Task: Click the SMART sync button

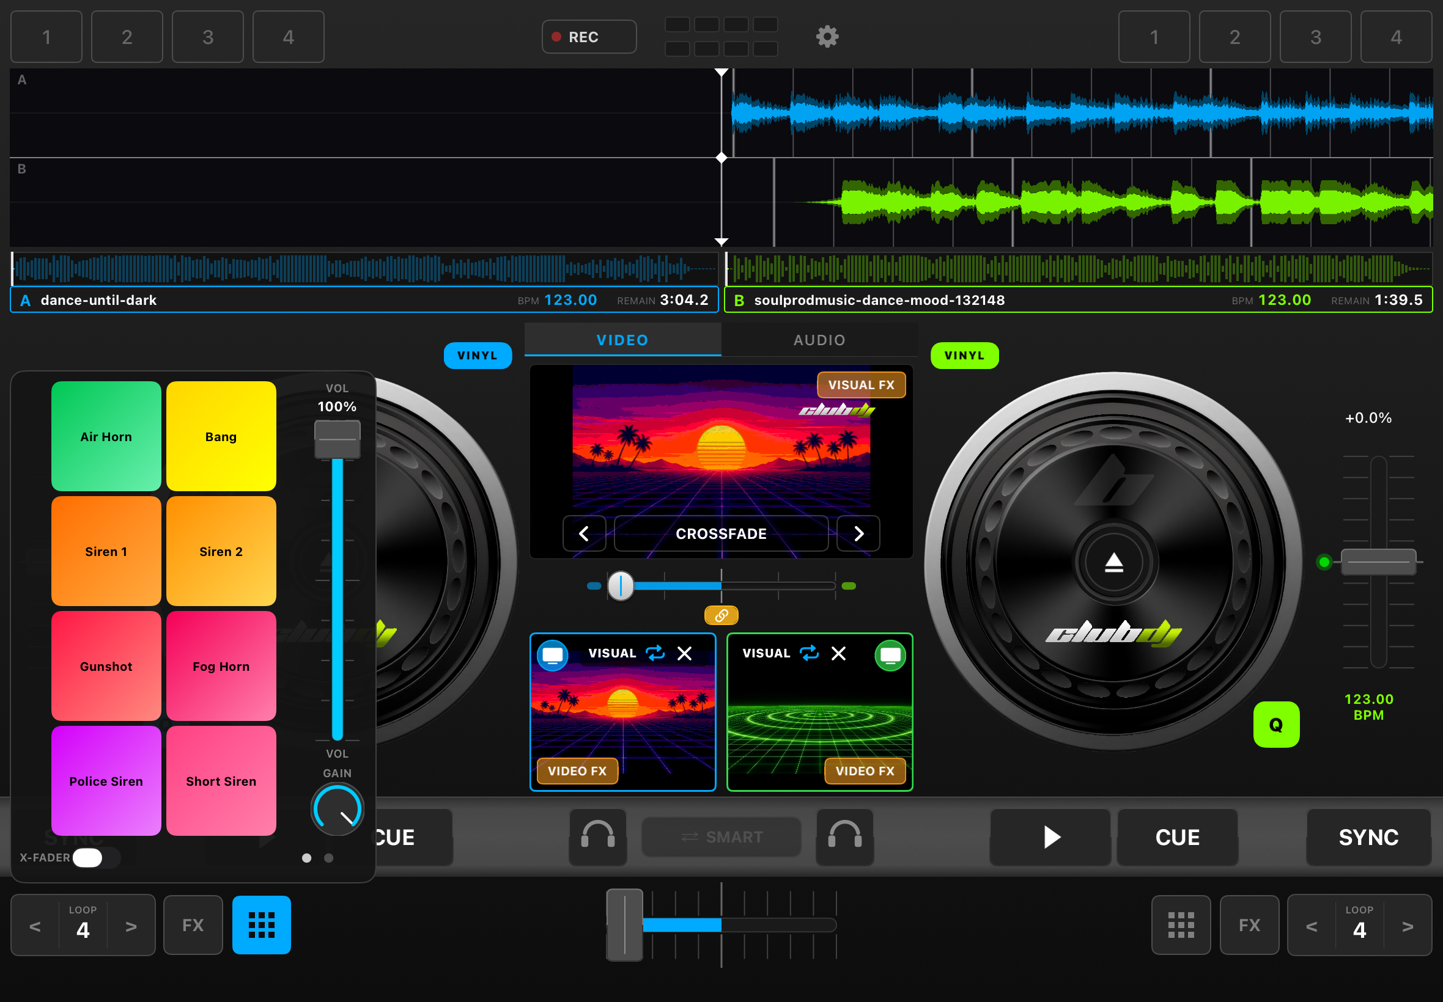Action: (x=721, y=837)
